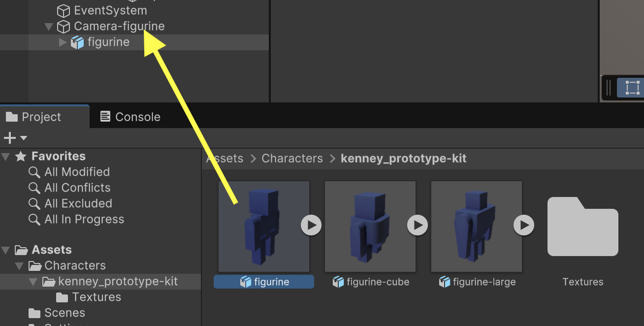Screen dimensions: 644x326
Task: Expand the figurine asset sub-assets arrow
Action: tap(311, 225)
